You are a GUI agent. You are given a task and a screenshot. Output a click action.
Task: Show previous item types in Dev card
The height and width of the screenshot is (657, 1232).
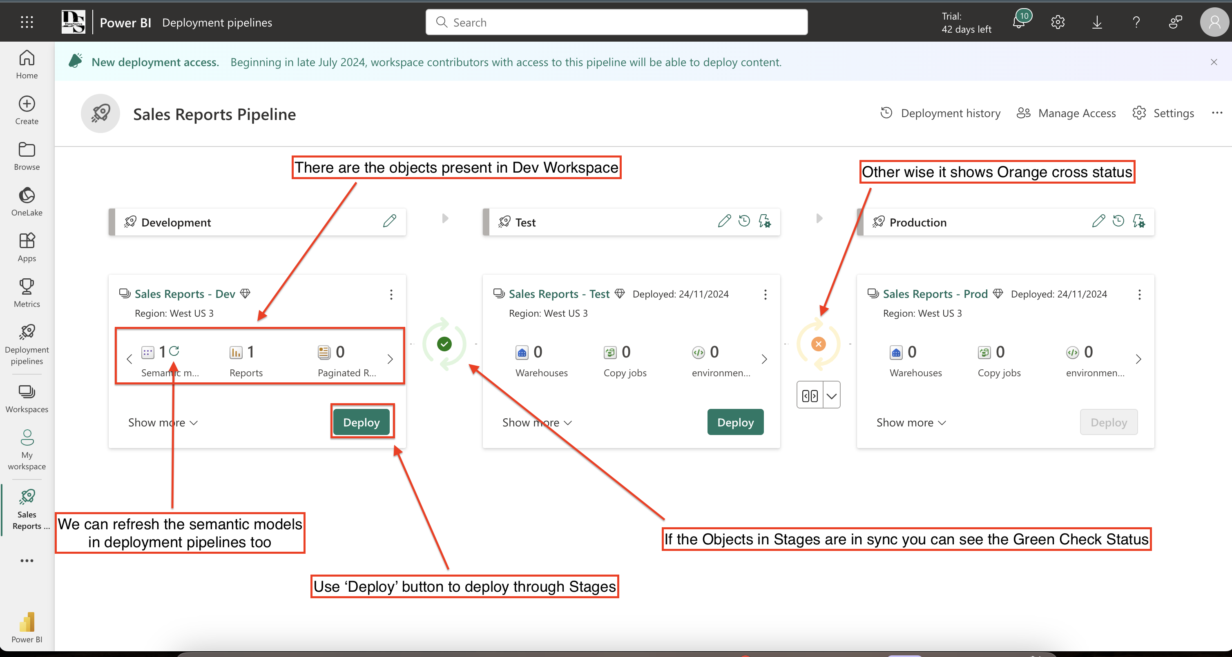129,359
